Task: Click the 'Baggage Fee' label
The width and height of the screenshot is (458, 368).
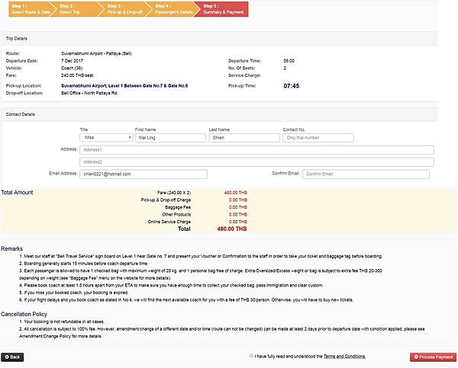Action: coord(178,207)
